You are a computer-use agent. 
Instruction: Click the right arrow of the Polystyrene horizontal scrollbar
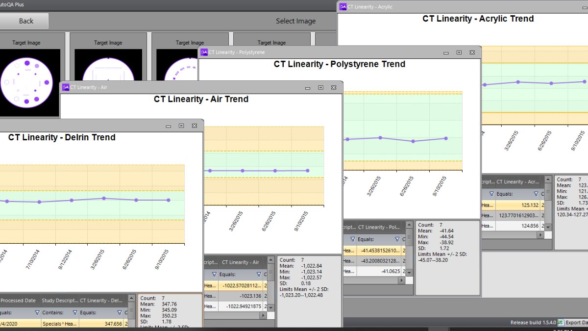[402, 280]
